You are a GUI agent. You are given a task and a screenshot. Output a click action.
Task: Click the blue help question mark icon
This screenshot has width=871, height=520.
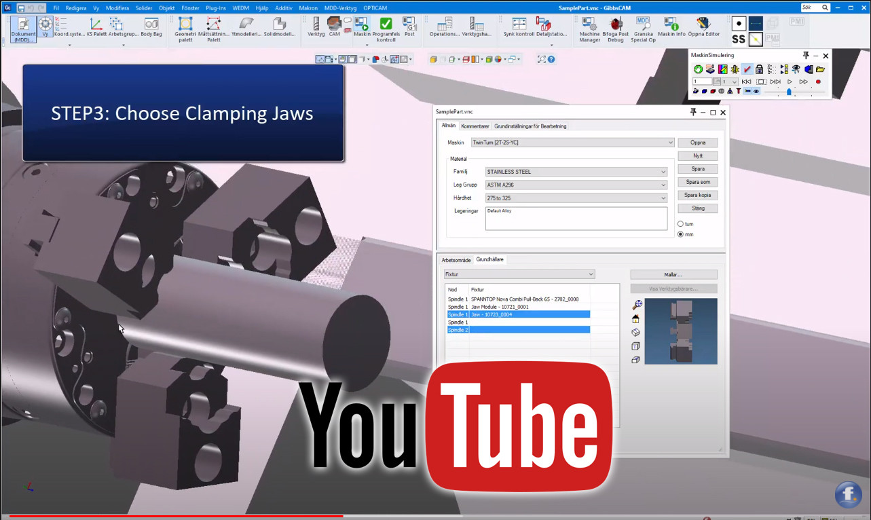(551, 60)
